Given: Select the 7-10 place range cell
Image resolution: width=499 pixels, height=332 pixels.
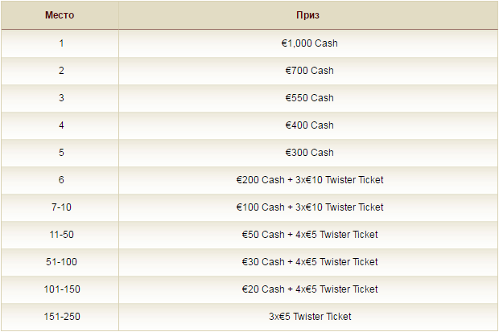Looking at the screenshot, I should pos(60,207).
